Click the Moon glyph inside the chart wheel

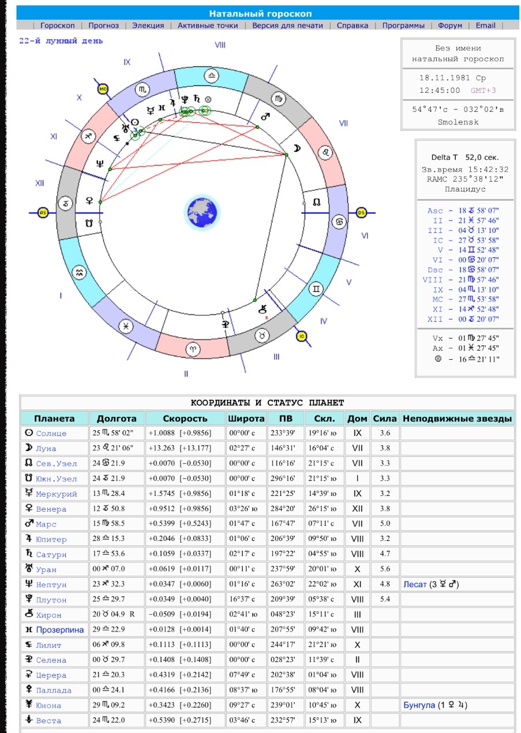tap(296, 148)
